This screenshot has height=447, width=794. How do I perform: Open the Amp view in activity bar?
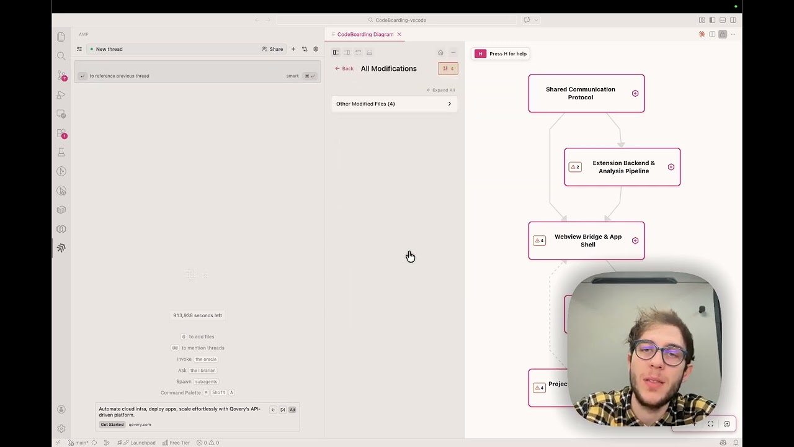click(x=61, y=248)
